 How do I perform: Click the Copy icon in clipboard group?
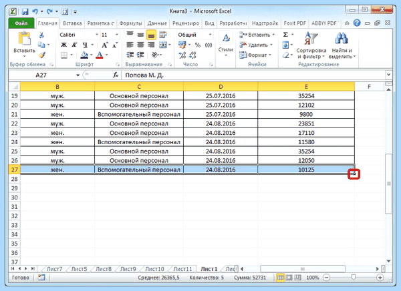(x=41, y=45)
